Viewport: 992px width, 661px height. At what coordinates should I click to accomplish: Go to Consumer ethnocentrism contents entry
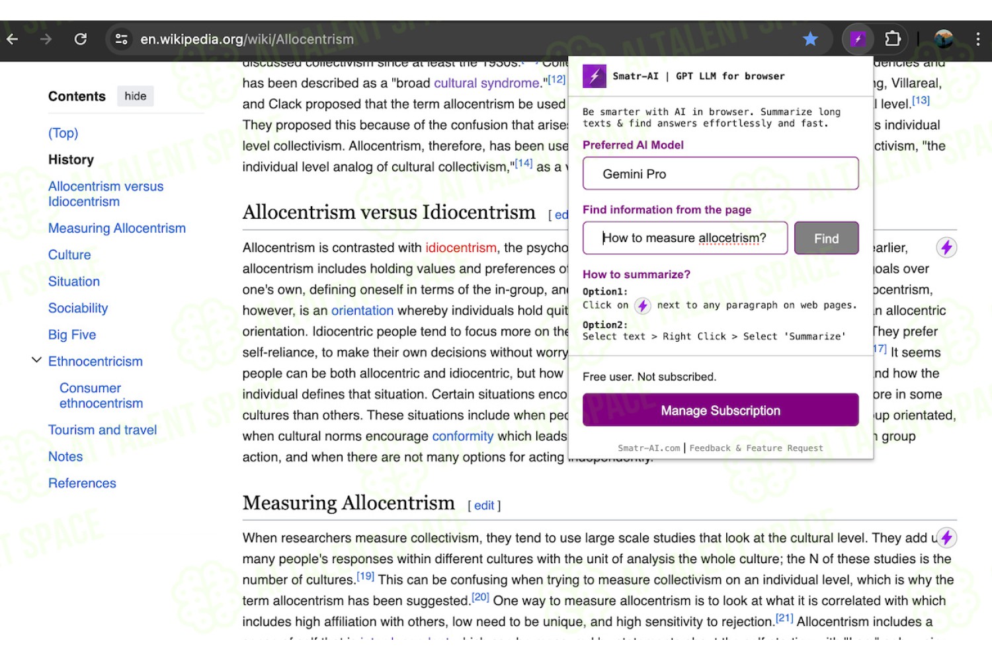[x=101, y=395]
